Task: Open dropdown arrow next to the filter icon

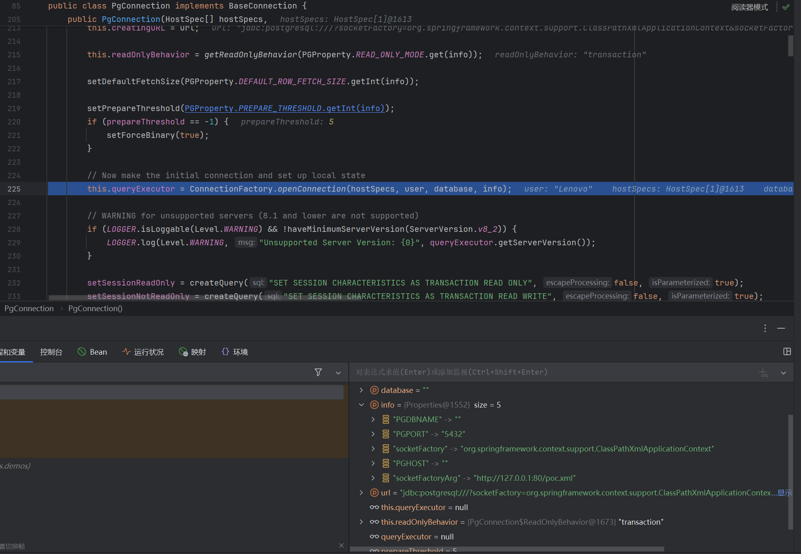Action: point(338,373)
